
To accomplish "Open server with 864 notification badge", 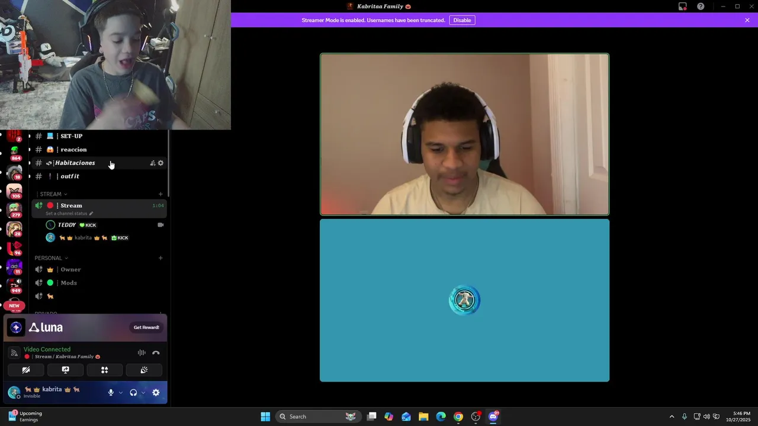I will pos(14,153).
